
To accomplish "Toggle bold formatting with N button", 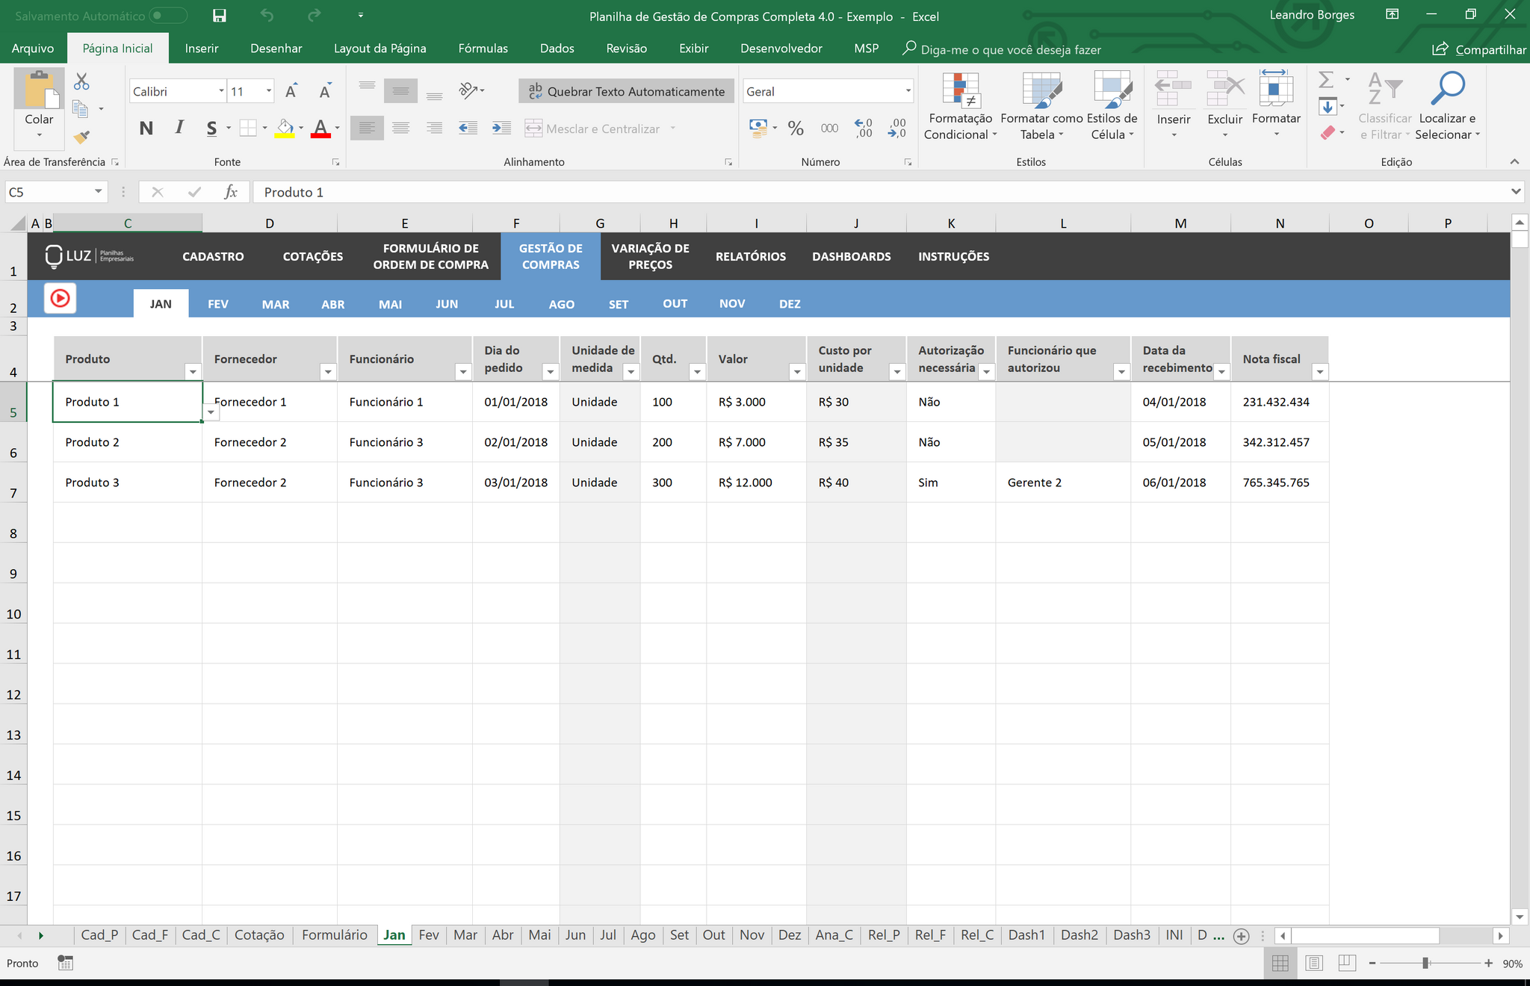I will [x=146, y=128].
